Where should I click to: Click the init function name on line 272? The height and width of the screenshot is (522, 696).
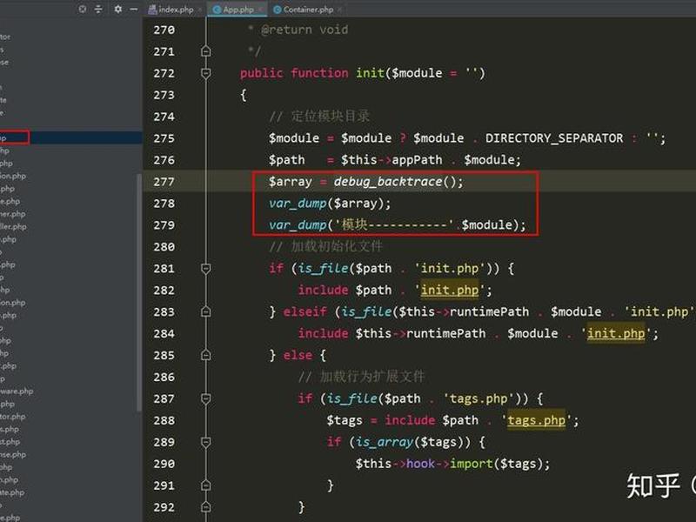pos(371,73)
